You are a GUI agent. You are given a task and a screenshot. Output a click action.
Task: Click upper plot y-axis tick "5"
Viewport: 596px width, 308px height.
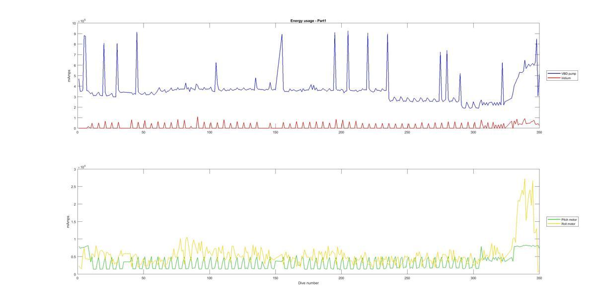74,76
